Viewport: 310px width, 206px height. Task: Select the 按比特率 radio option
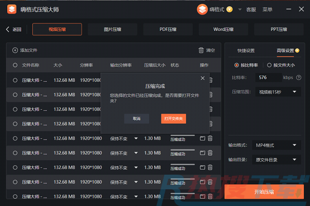pyautogui.click(x=236, y=65)
